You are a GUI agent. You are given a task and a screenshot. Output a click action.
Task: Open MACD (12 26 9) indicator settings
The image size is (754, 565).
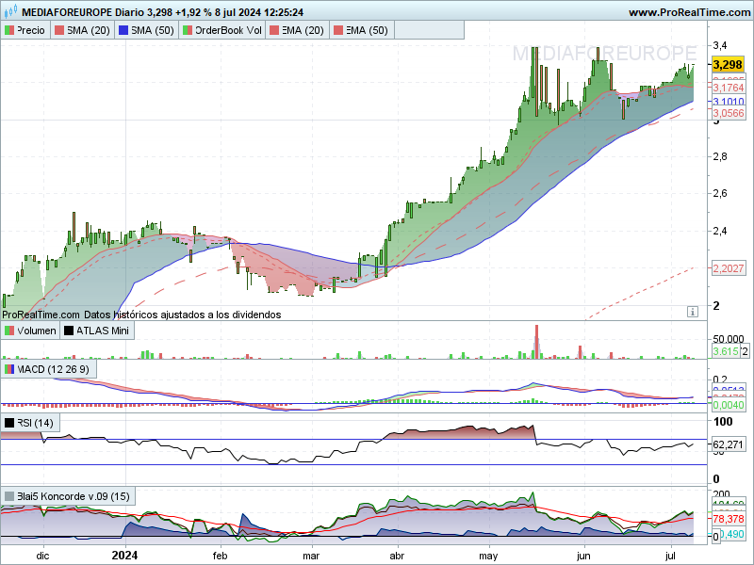click(x=48, y=369)
